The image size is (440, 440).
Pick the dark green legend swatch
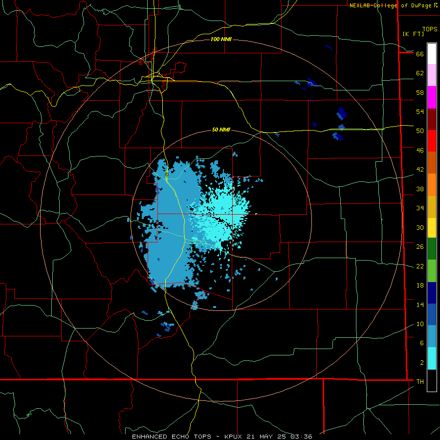point(432,249)
